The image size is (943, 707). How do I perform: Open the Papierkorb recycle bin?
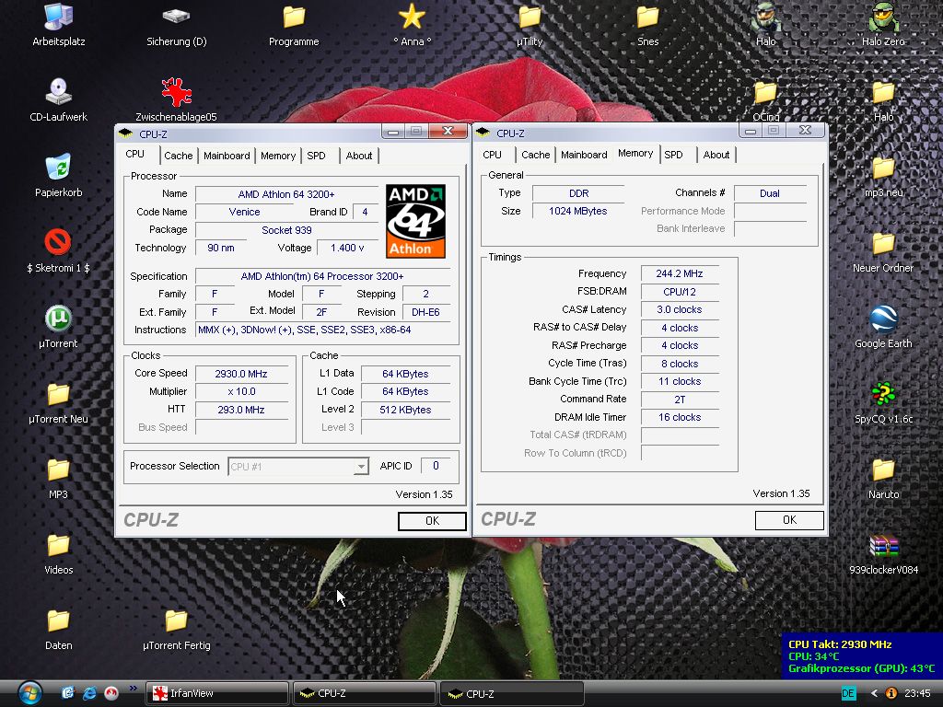pos(58,176)
